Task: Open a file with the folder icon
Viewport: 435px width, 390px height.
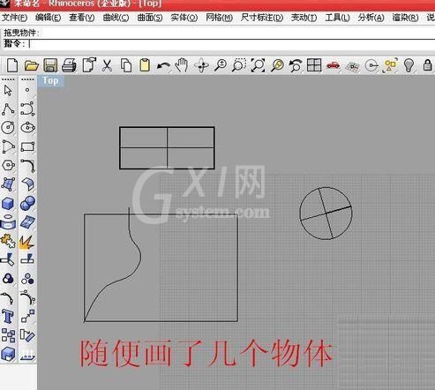Action: 31,65
